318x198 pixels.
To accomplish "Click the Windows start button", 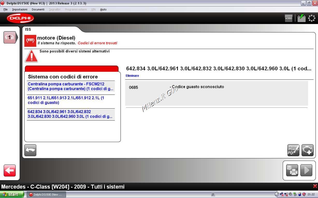I will coord(12,194).
